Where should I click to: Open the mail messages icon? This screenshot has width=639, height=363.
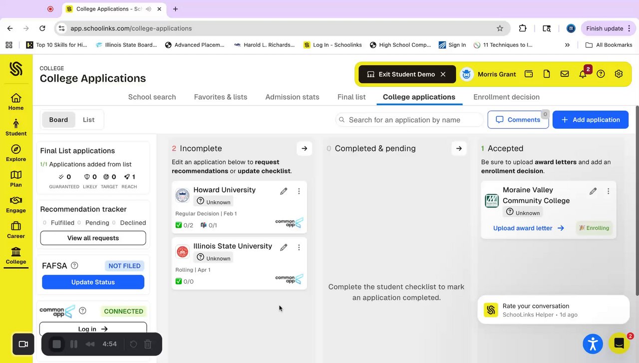pyautogui.click(x=565, y=74)
